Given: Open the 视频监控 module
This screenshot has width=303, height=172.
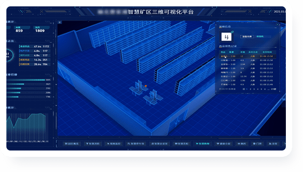Looking at the screenshot, I should coord(113,143).
